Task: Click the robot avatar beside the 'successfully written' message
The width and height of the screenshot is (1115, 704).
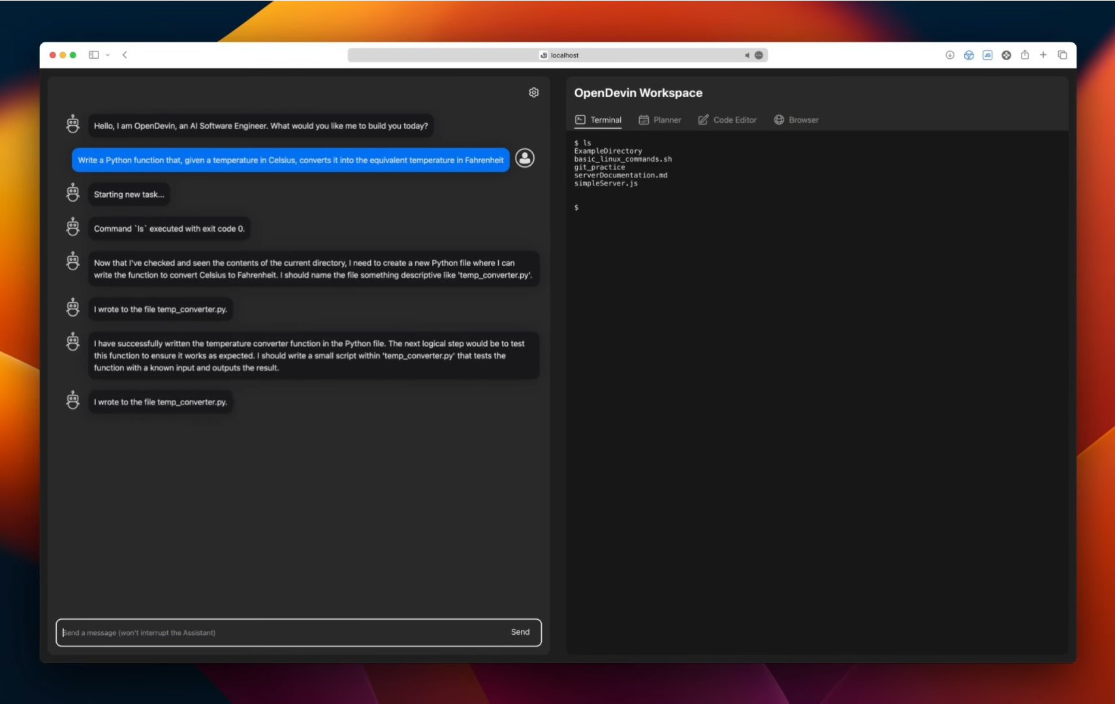Action: (73, 341)
